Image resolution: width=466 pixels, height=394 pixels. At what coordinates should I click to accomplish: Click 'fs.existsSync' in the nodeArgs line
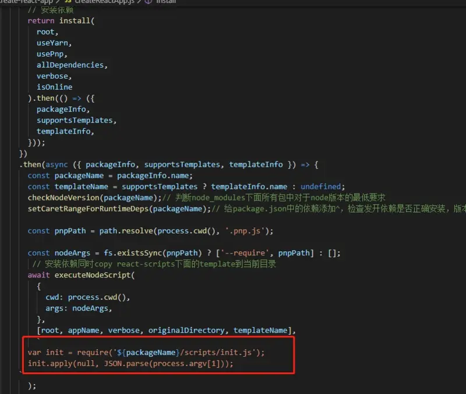point(133,253)
